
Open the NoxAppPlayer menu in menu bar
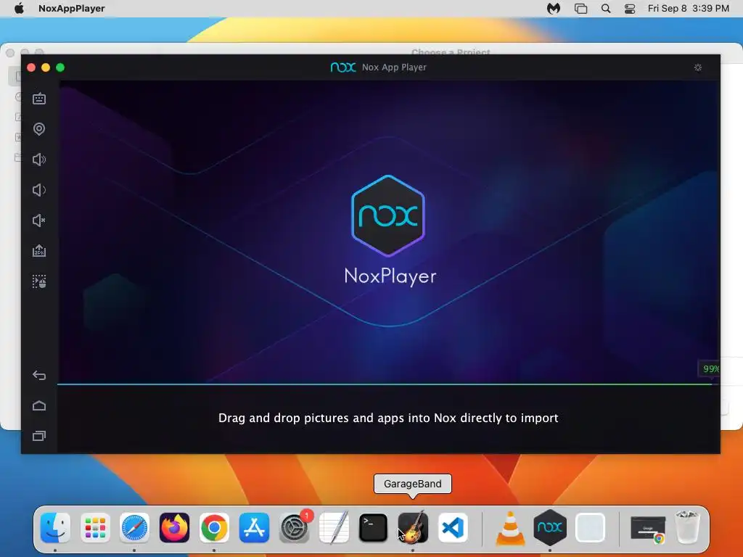[x=72, y=8]
